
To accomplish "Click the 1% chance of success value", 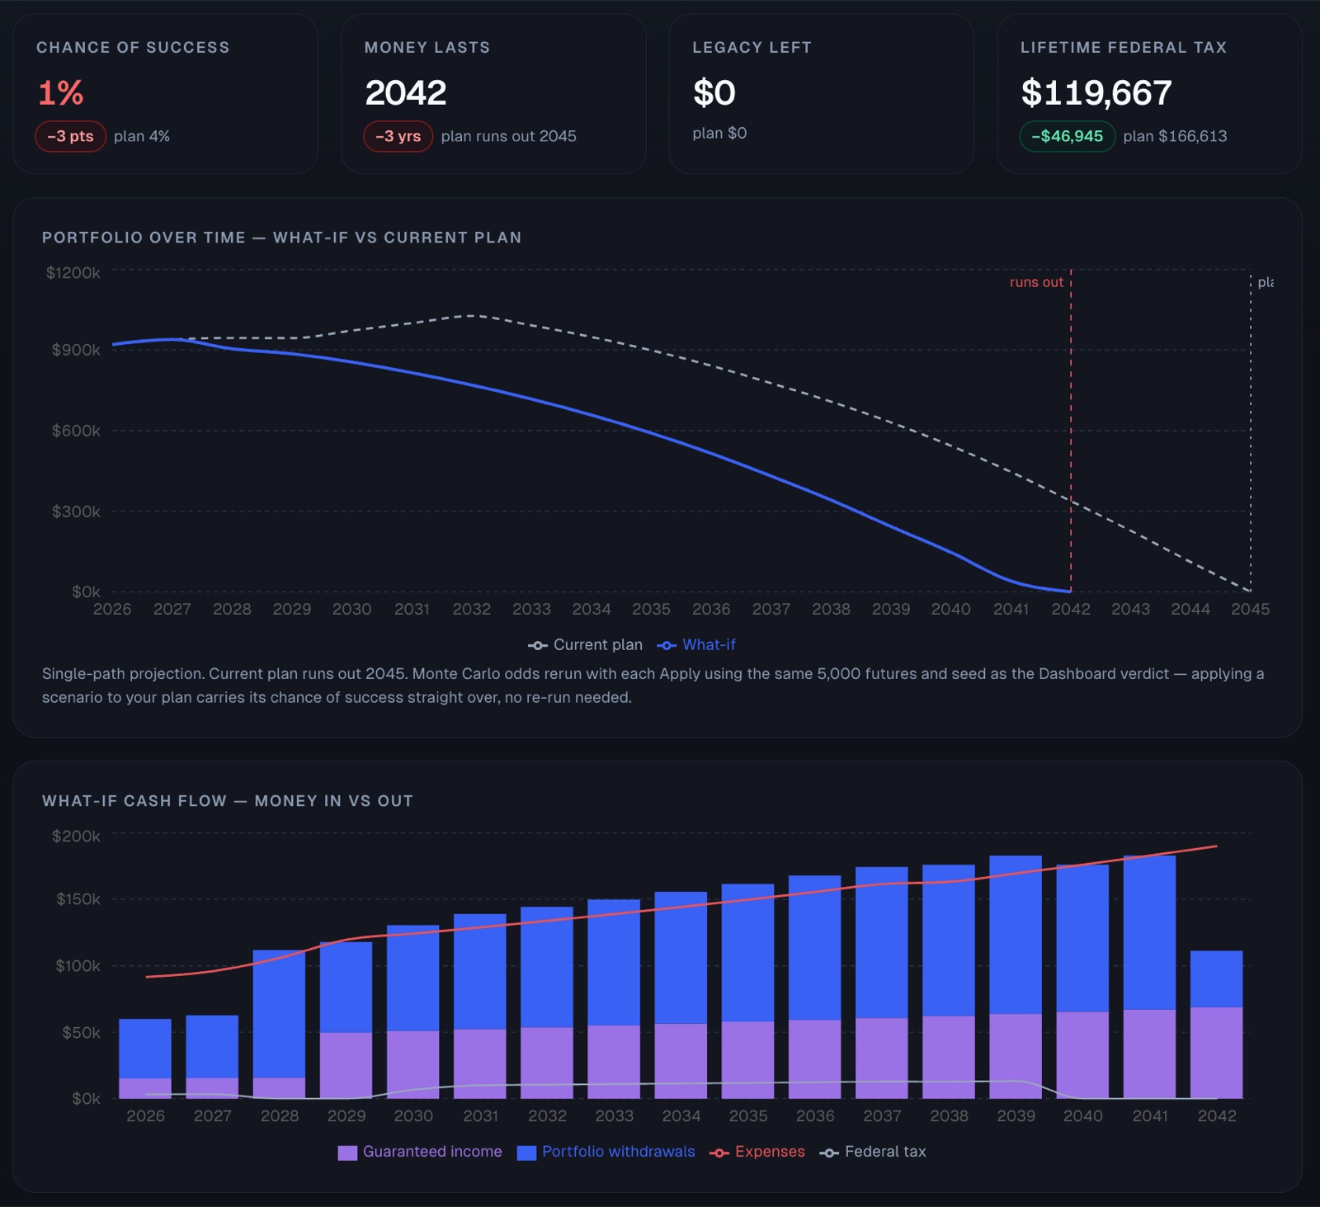I will tap(61, 92).
